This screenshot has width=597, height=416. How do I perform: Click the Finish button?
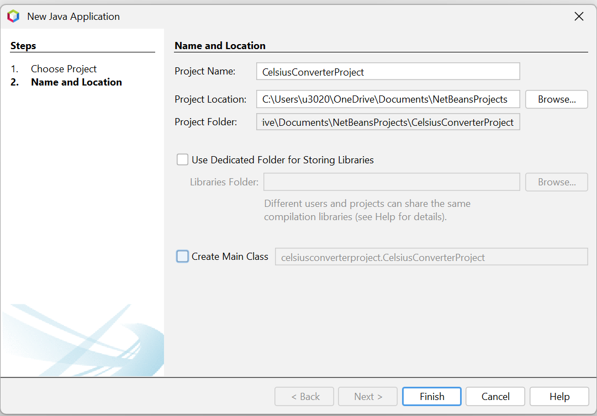coord(432,397)
